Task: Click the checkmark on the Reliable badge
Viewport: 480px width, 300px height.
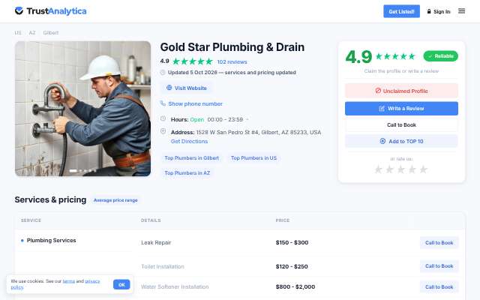Action: point(430,56)
